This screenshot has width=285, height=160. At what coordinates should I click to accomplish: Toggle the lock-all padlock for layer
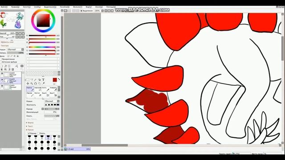(x=18, y=56)
